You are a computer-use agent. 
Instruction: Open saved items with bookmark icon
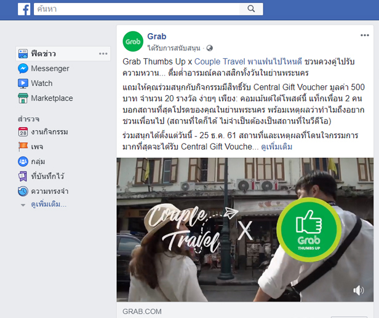(x=41, y=176)
